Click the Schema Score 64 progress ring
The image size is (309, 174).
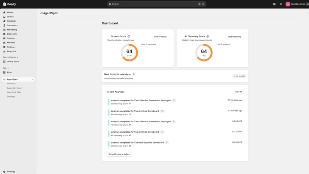pyautogui.click(x=129, y=53)
